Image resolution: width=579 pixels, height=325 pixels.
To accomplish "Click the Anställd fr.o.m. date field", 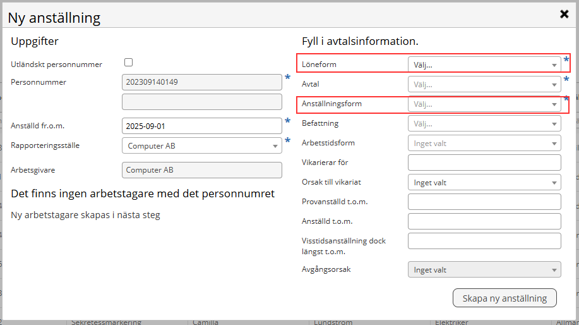I will (201, 126).
